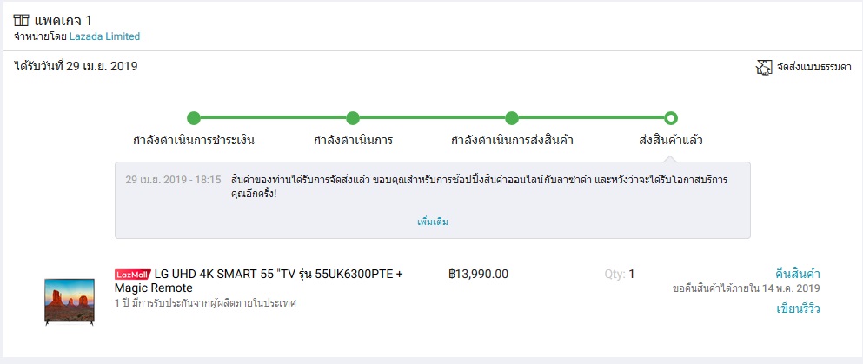Click the standard delivery icon next to จัดส่งแบบธรรมดา
The image size is (863, 364).
coord(765,67)
